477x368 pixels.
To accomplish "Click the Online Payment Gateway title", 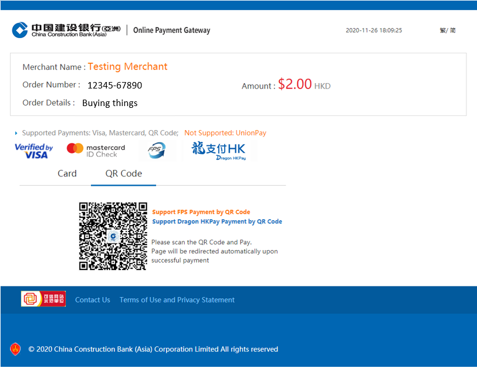I will pos(171,30).
